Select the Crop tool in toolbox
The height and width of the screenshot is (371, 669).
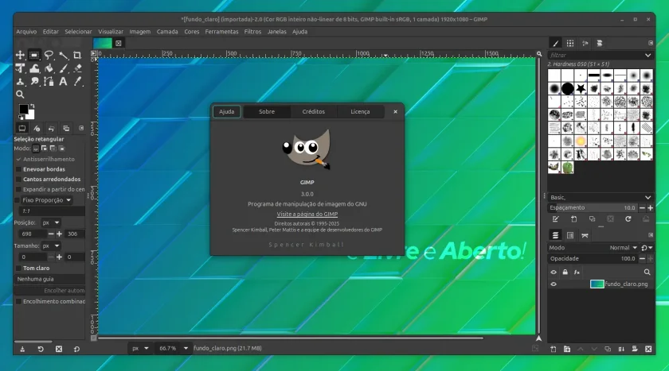[77, 56]
